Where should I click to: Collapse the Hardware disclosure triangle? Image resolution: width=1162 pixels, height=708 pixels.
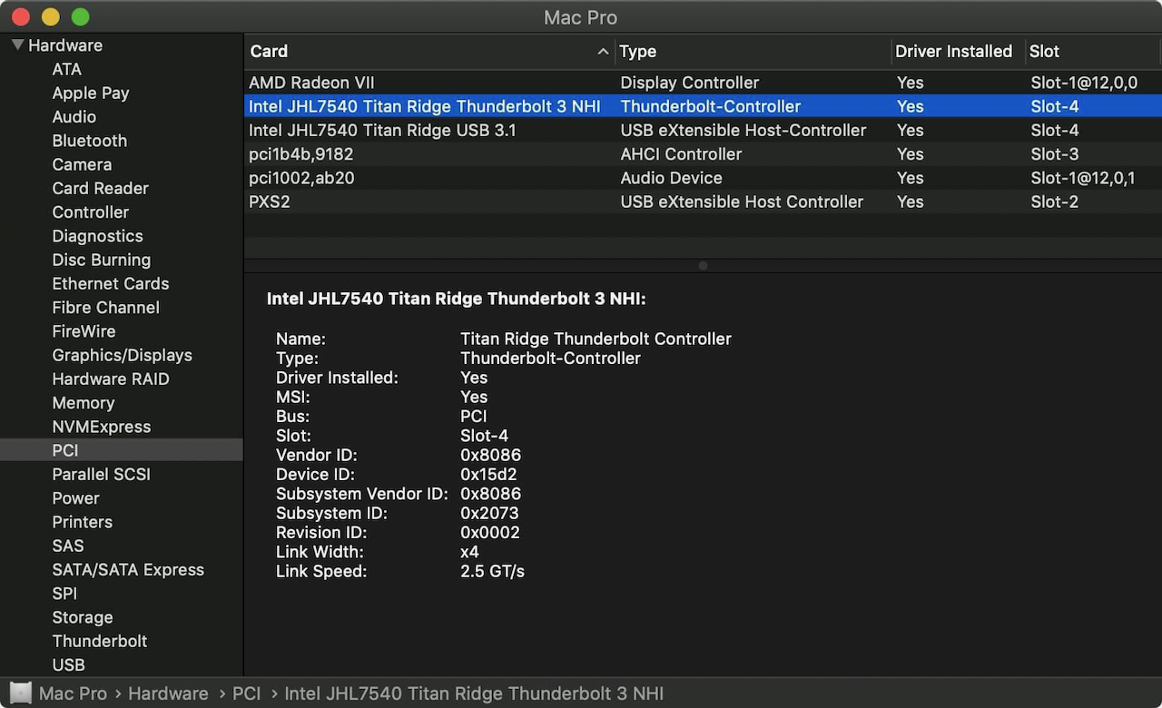click(17, 44)
